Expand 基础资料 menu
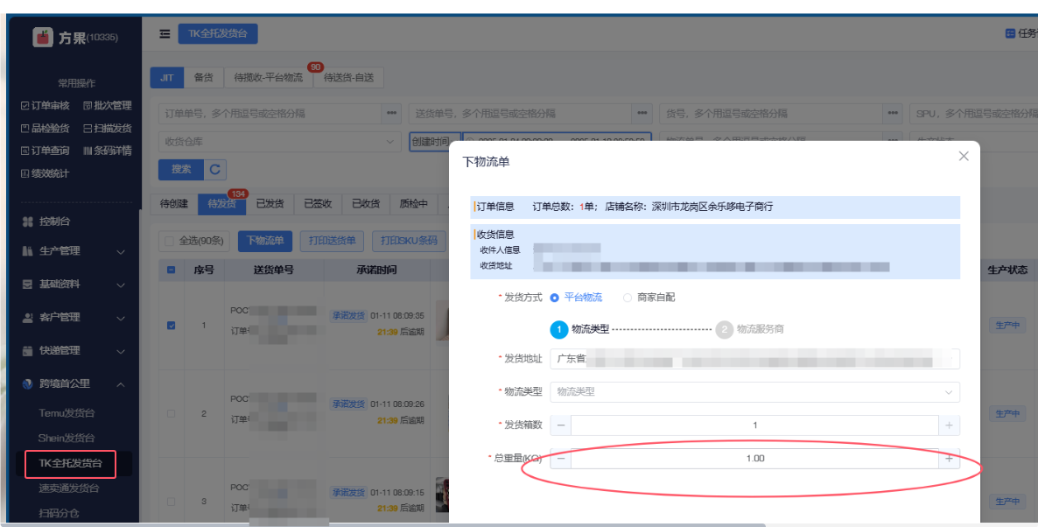The height and width of the screenshot is (527, 1038). coord(74,284)
